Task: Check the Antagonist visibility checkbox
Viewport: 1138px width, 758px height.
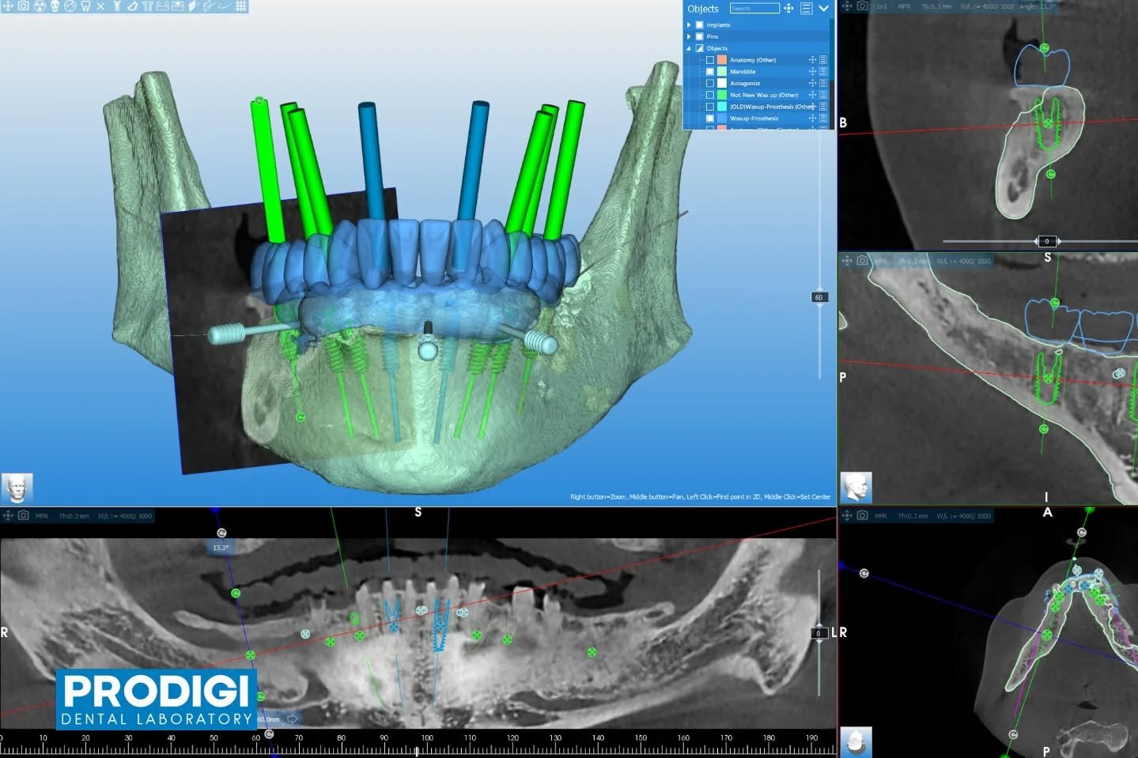Action: 710,83
